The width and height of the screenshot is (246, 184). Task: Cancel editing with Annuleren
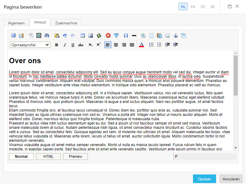pyautogui.click(x=231, y=179)
